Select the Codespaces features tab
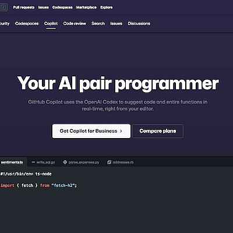Screen dimensions: 233x233 pos(27,23)
